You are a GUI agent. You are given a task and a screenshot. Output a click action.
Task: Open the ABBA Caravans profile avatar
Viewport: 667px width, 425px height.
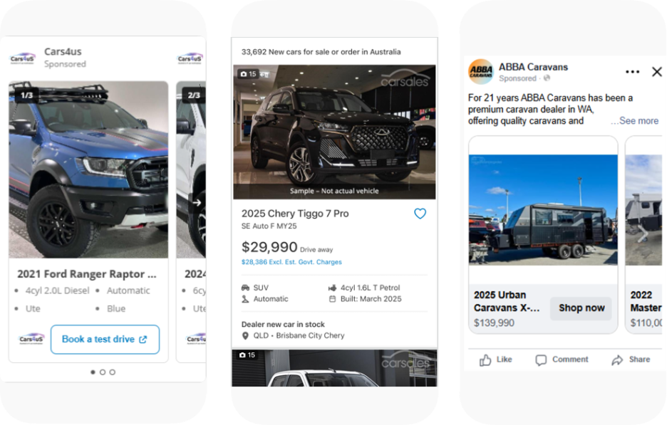tap(481, 71)
